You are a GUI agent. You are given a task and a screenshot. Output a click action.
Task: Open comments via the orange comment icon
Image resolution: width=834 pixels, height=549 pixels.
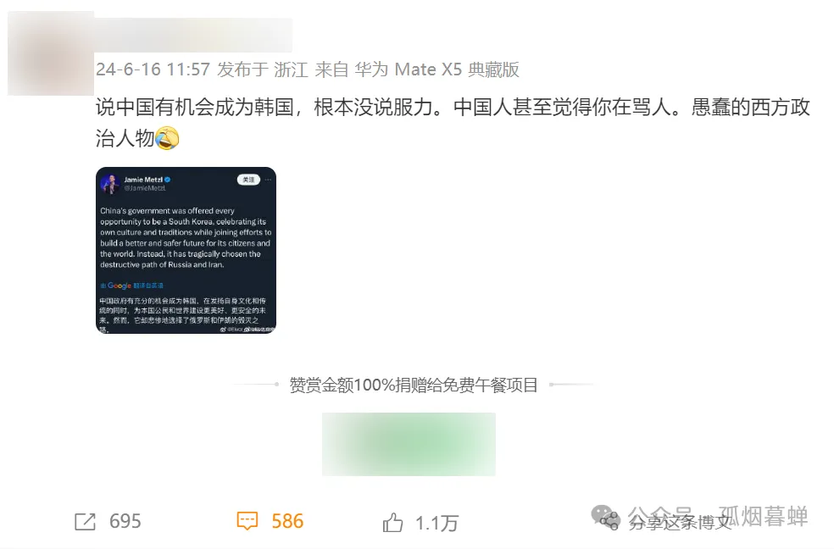tap(247, 521)
